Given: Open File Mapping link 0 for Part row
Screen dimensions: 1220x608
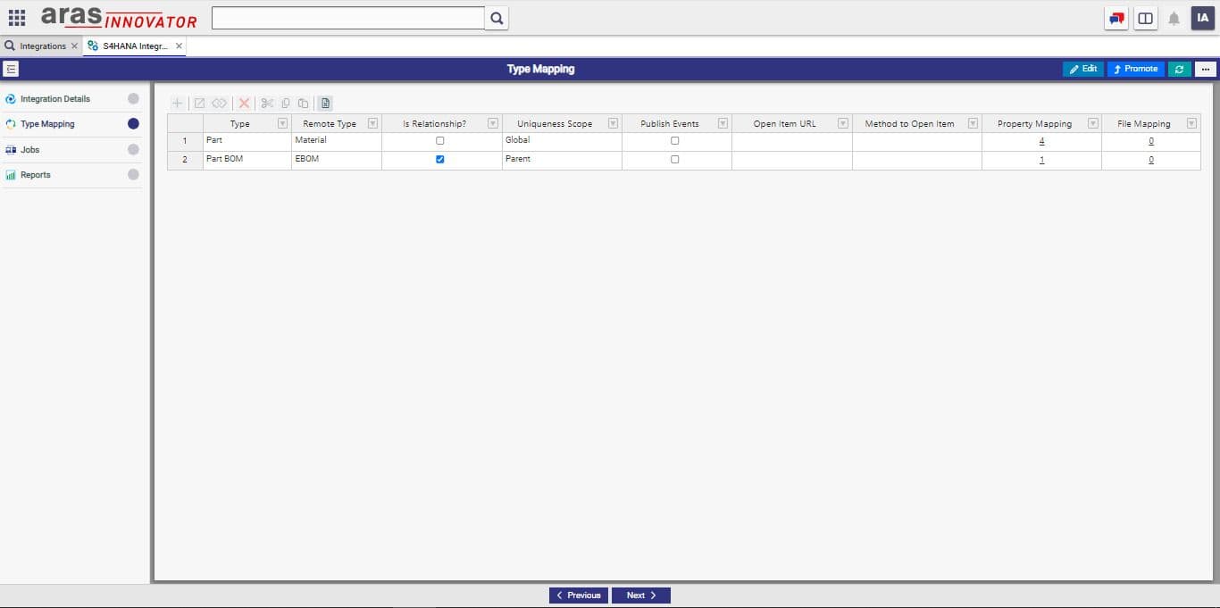Looking at the screenshot, I should point(1151,141).
